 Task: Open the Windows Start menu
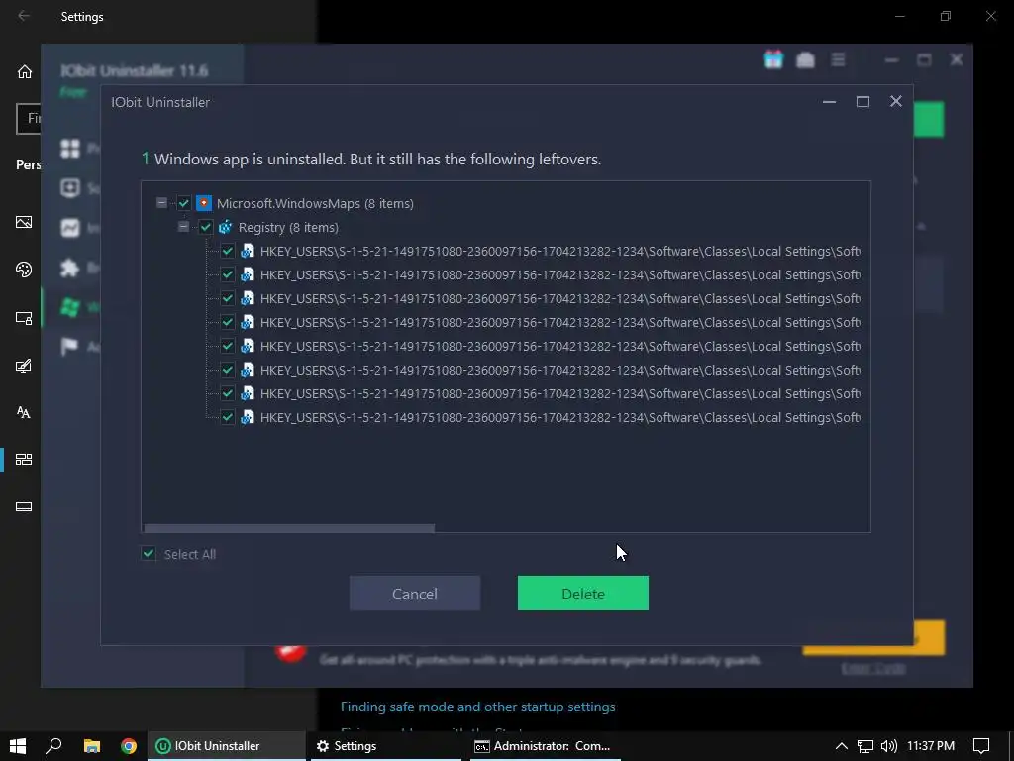(18, 745)
